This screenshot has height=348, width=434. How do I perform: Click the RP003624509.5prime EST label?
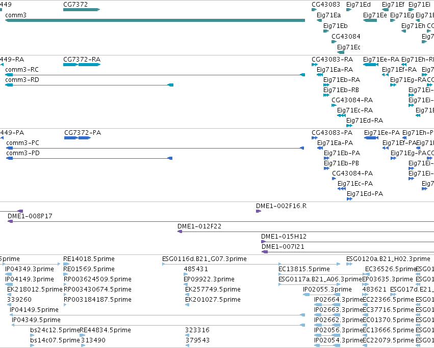click(x=97, y=279)
